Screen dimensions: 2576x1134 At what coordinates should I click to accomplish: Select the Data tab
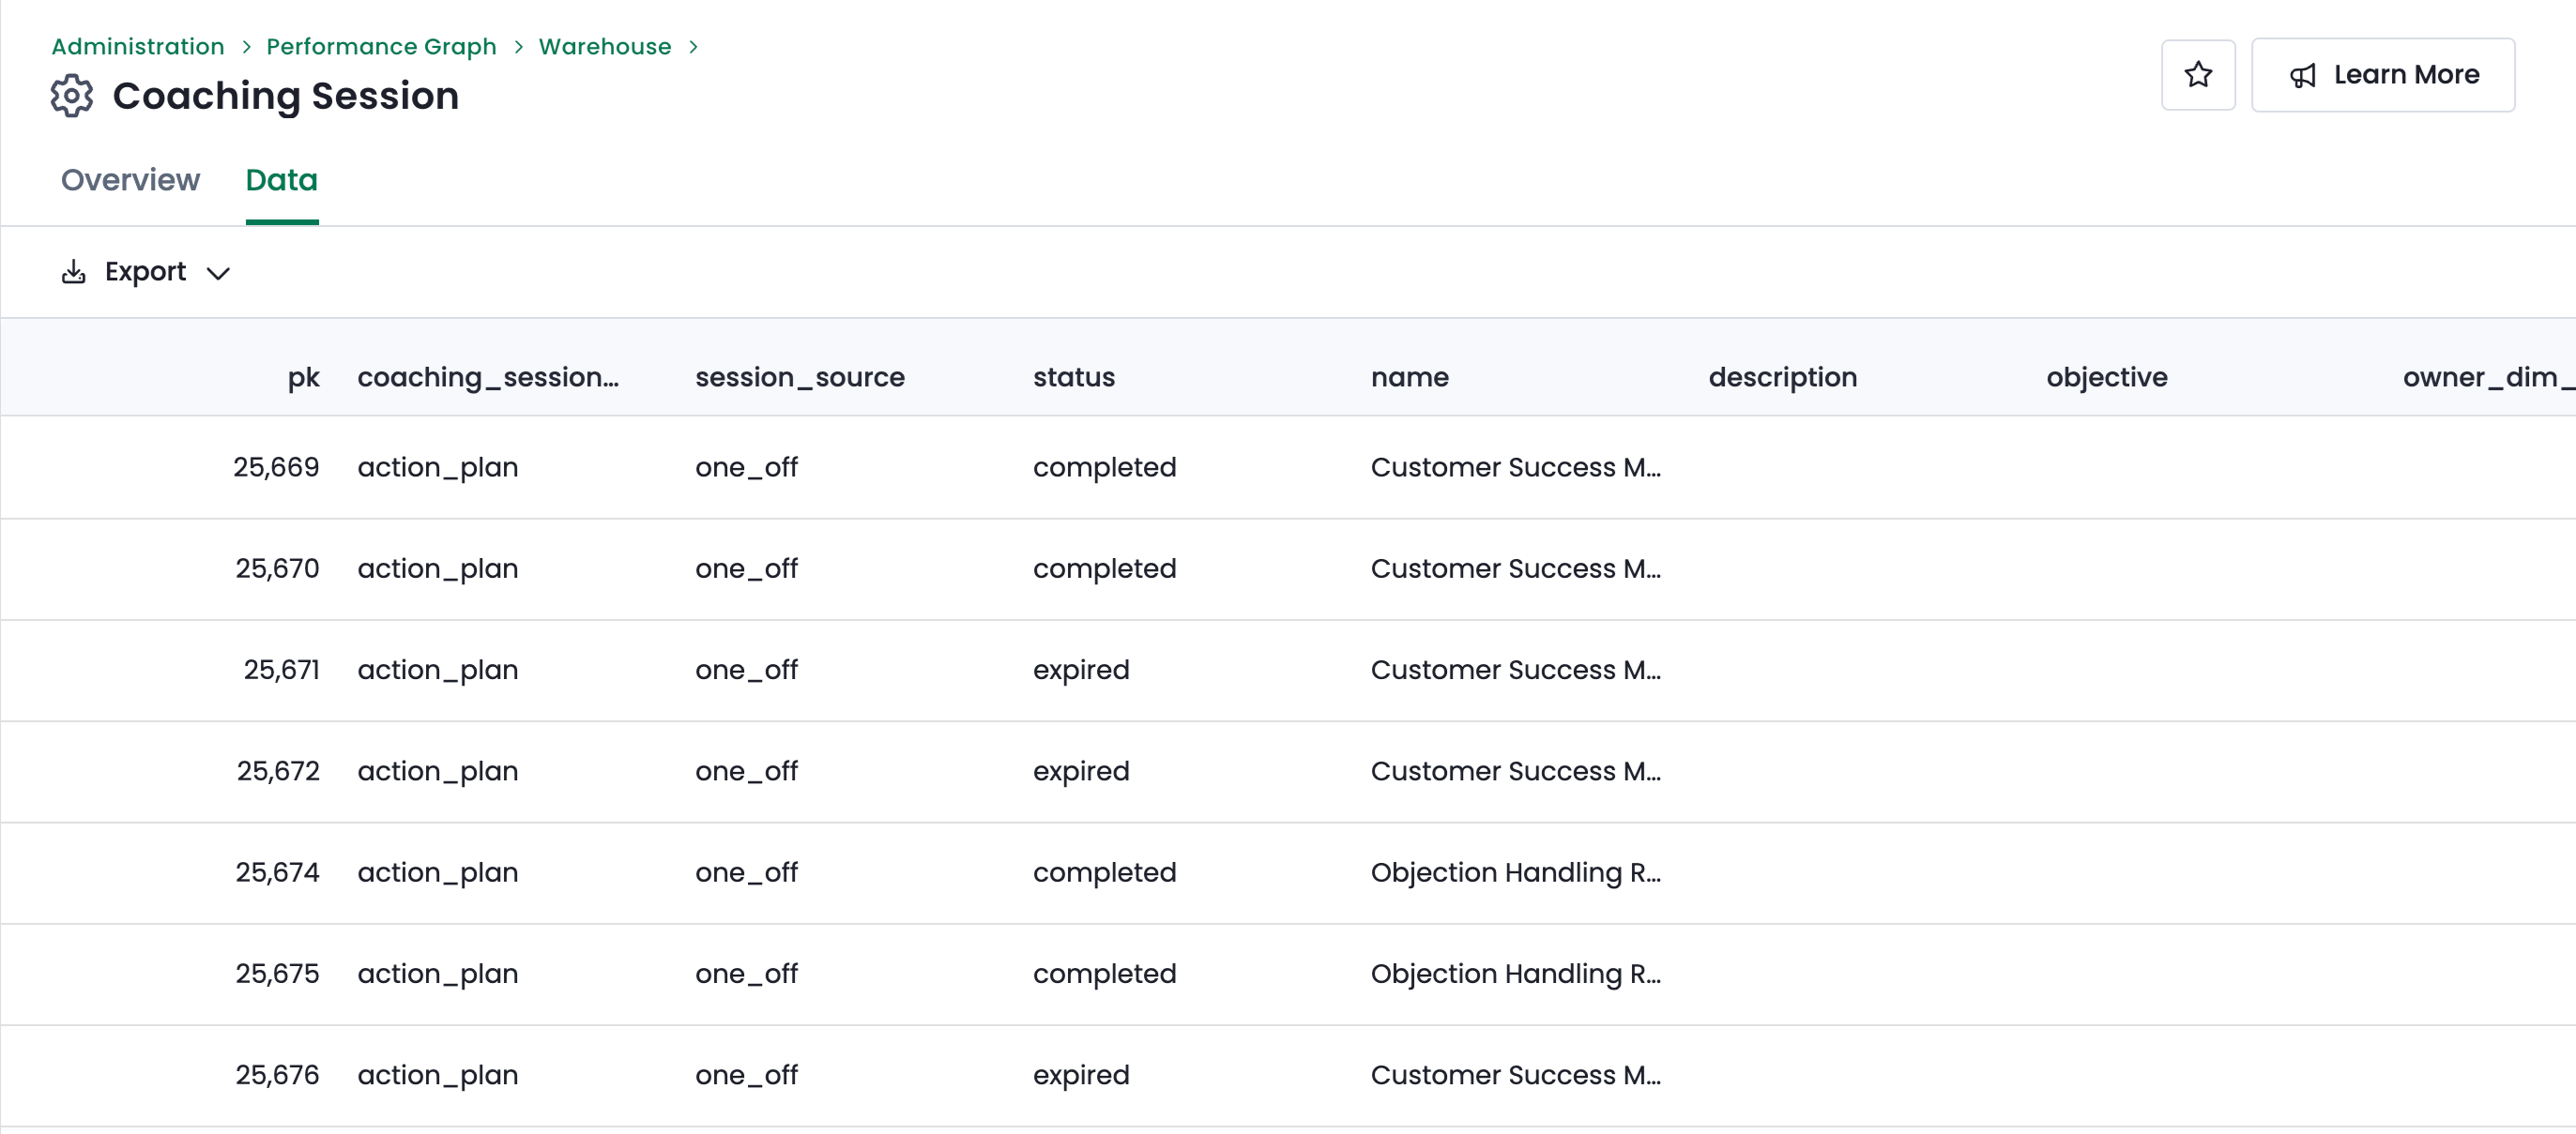(282, 180)
